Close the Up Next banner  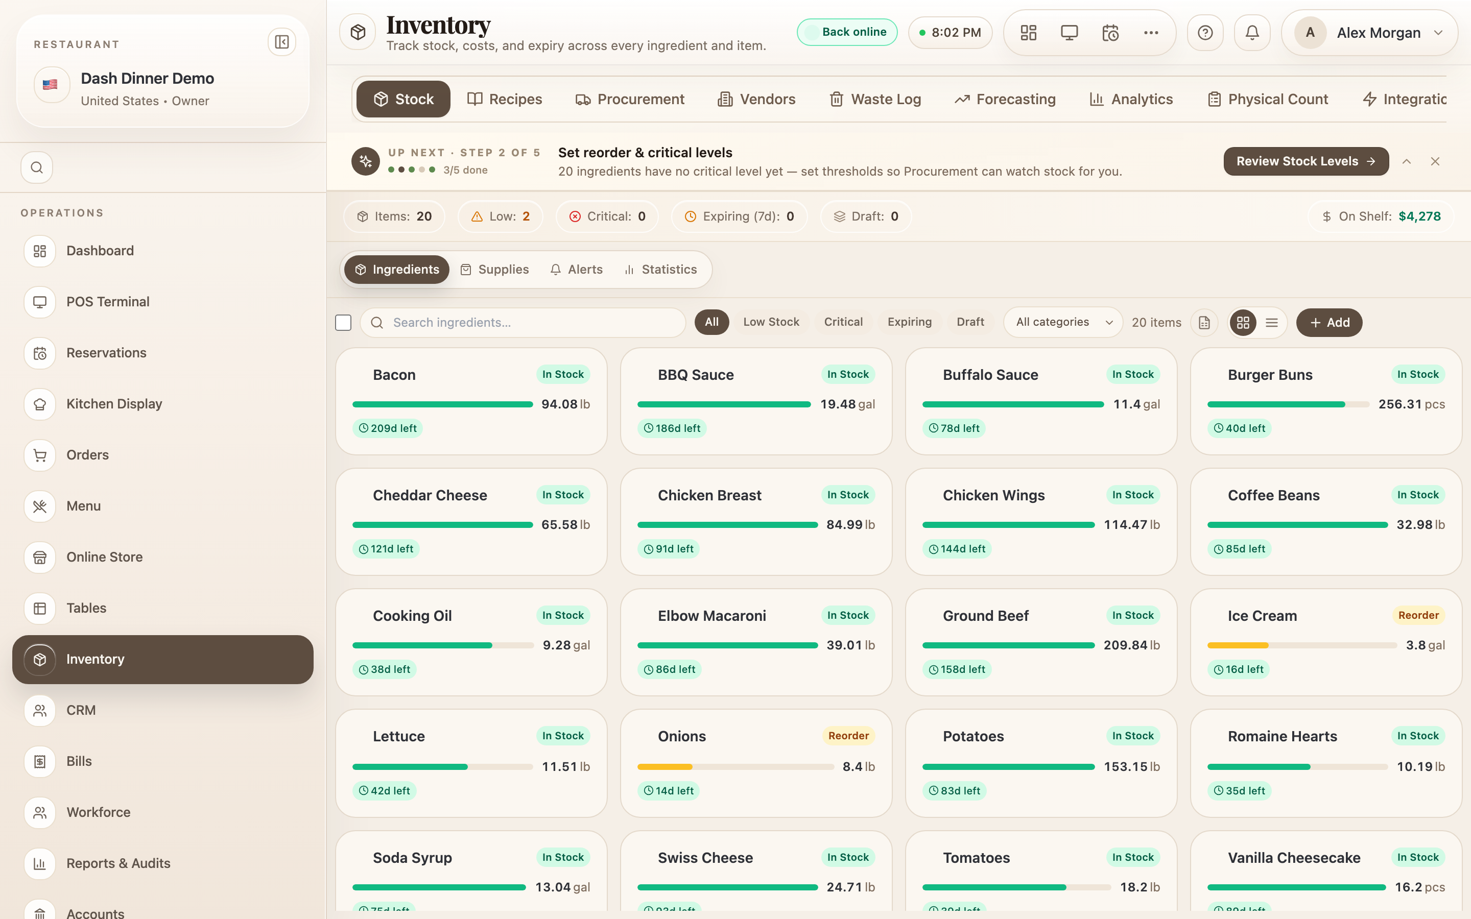coord(1435,161)
